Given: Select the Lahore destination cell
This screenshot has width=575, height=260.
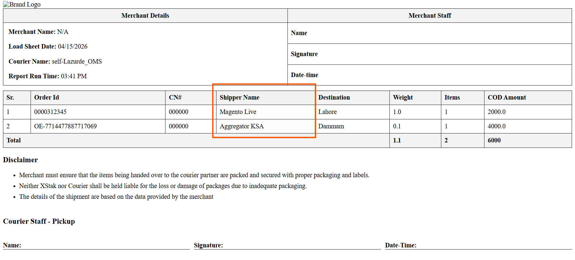Looking at the screenshot, I should [352, 112].
